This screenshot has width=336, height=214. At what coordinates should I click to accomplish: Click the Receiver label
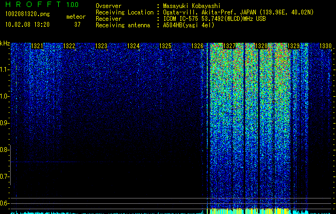pos(108,19)
